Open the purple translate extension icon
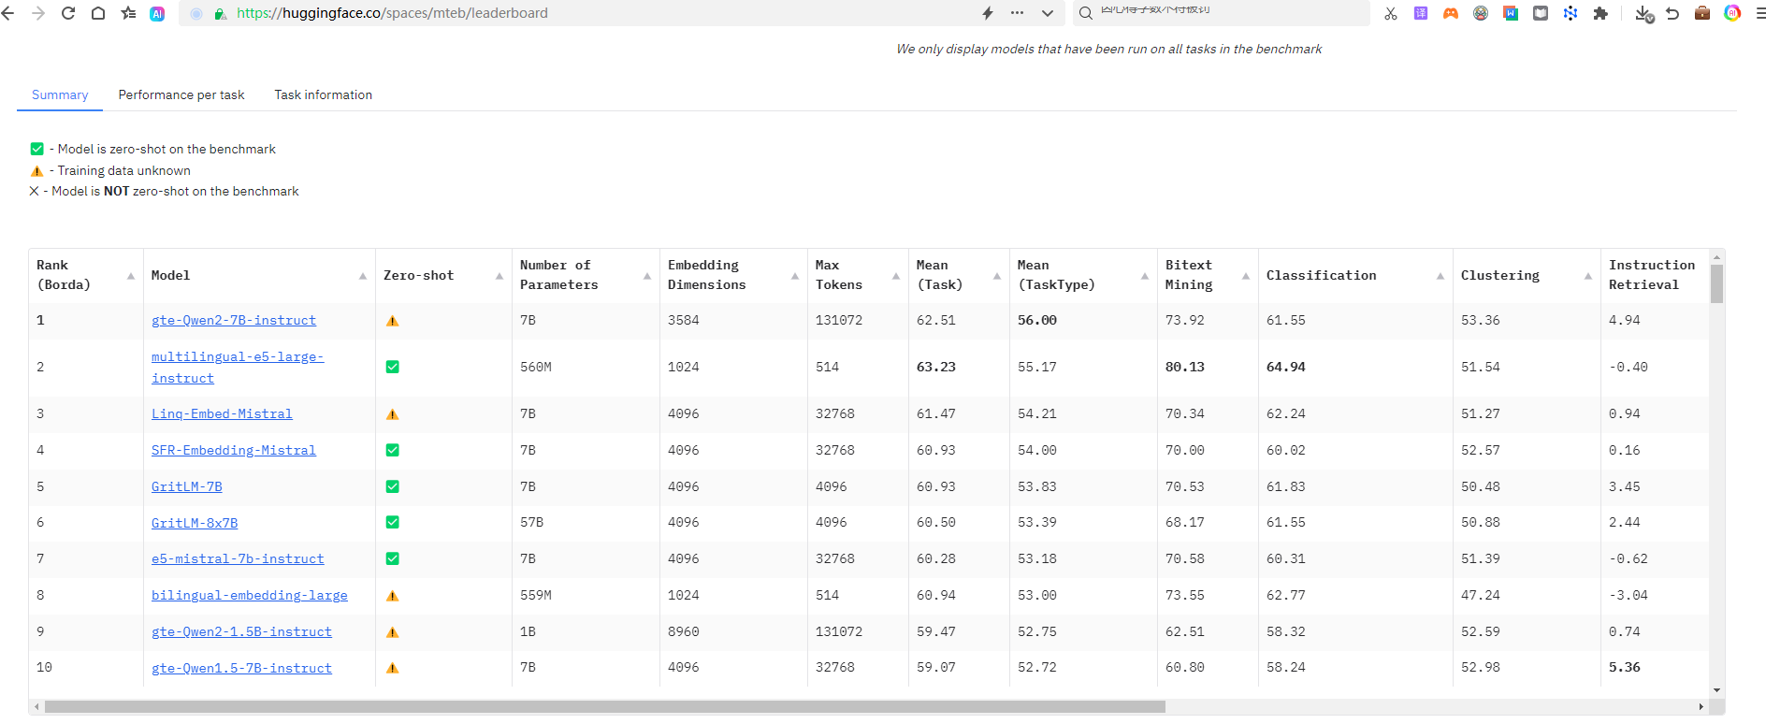1766x724 pixels. pos(1421,13)
